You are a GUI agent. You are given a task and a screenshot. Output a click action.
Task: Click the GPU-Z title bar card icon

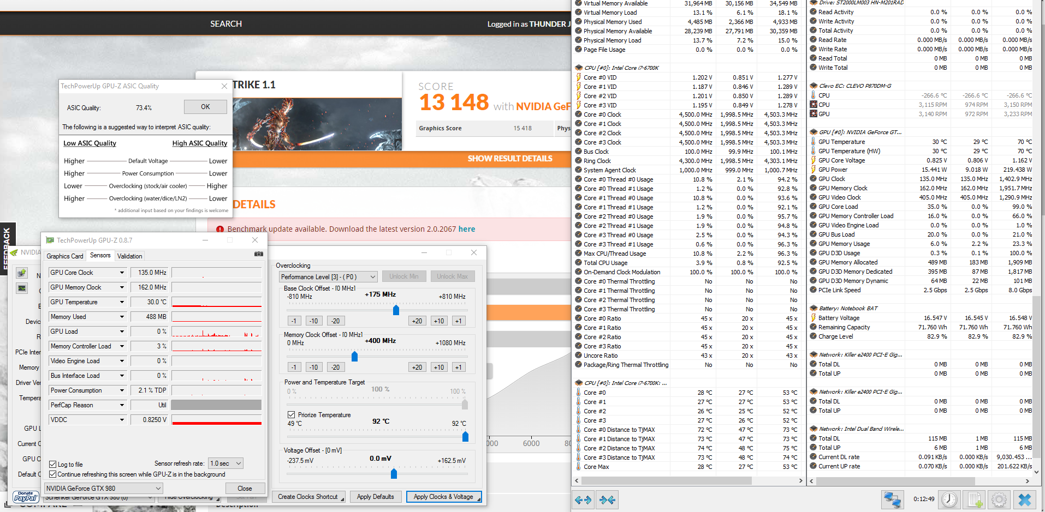pos(50,240)
